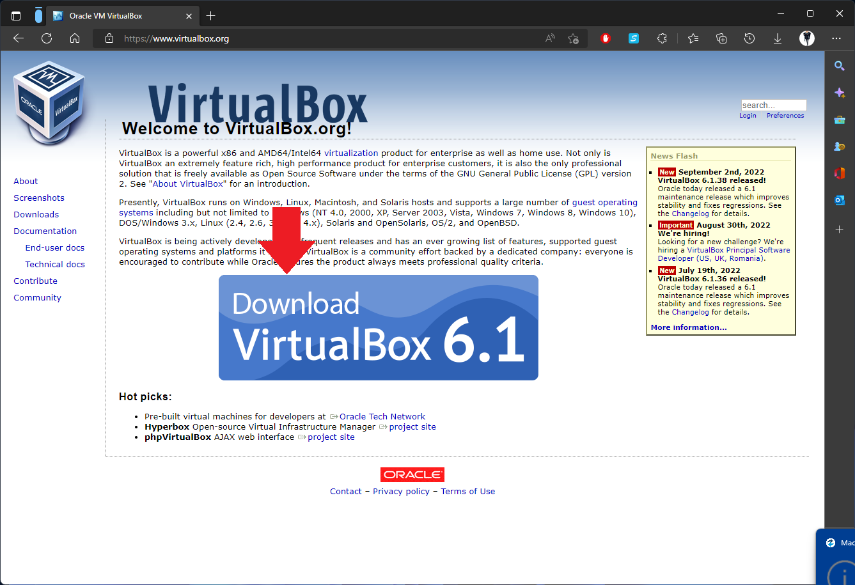Open browsing History icon
The image size is (855, 585).
pos(749,38)
